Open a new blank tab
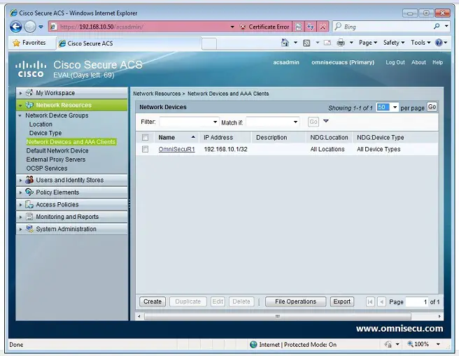 [209, 44]
